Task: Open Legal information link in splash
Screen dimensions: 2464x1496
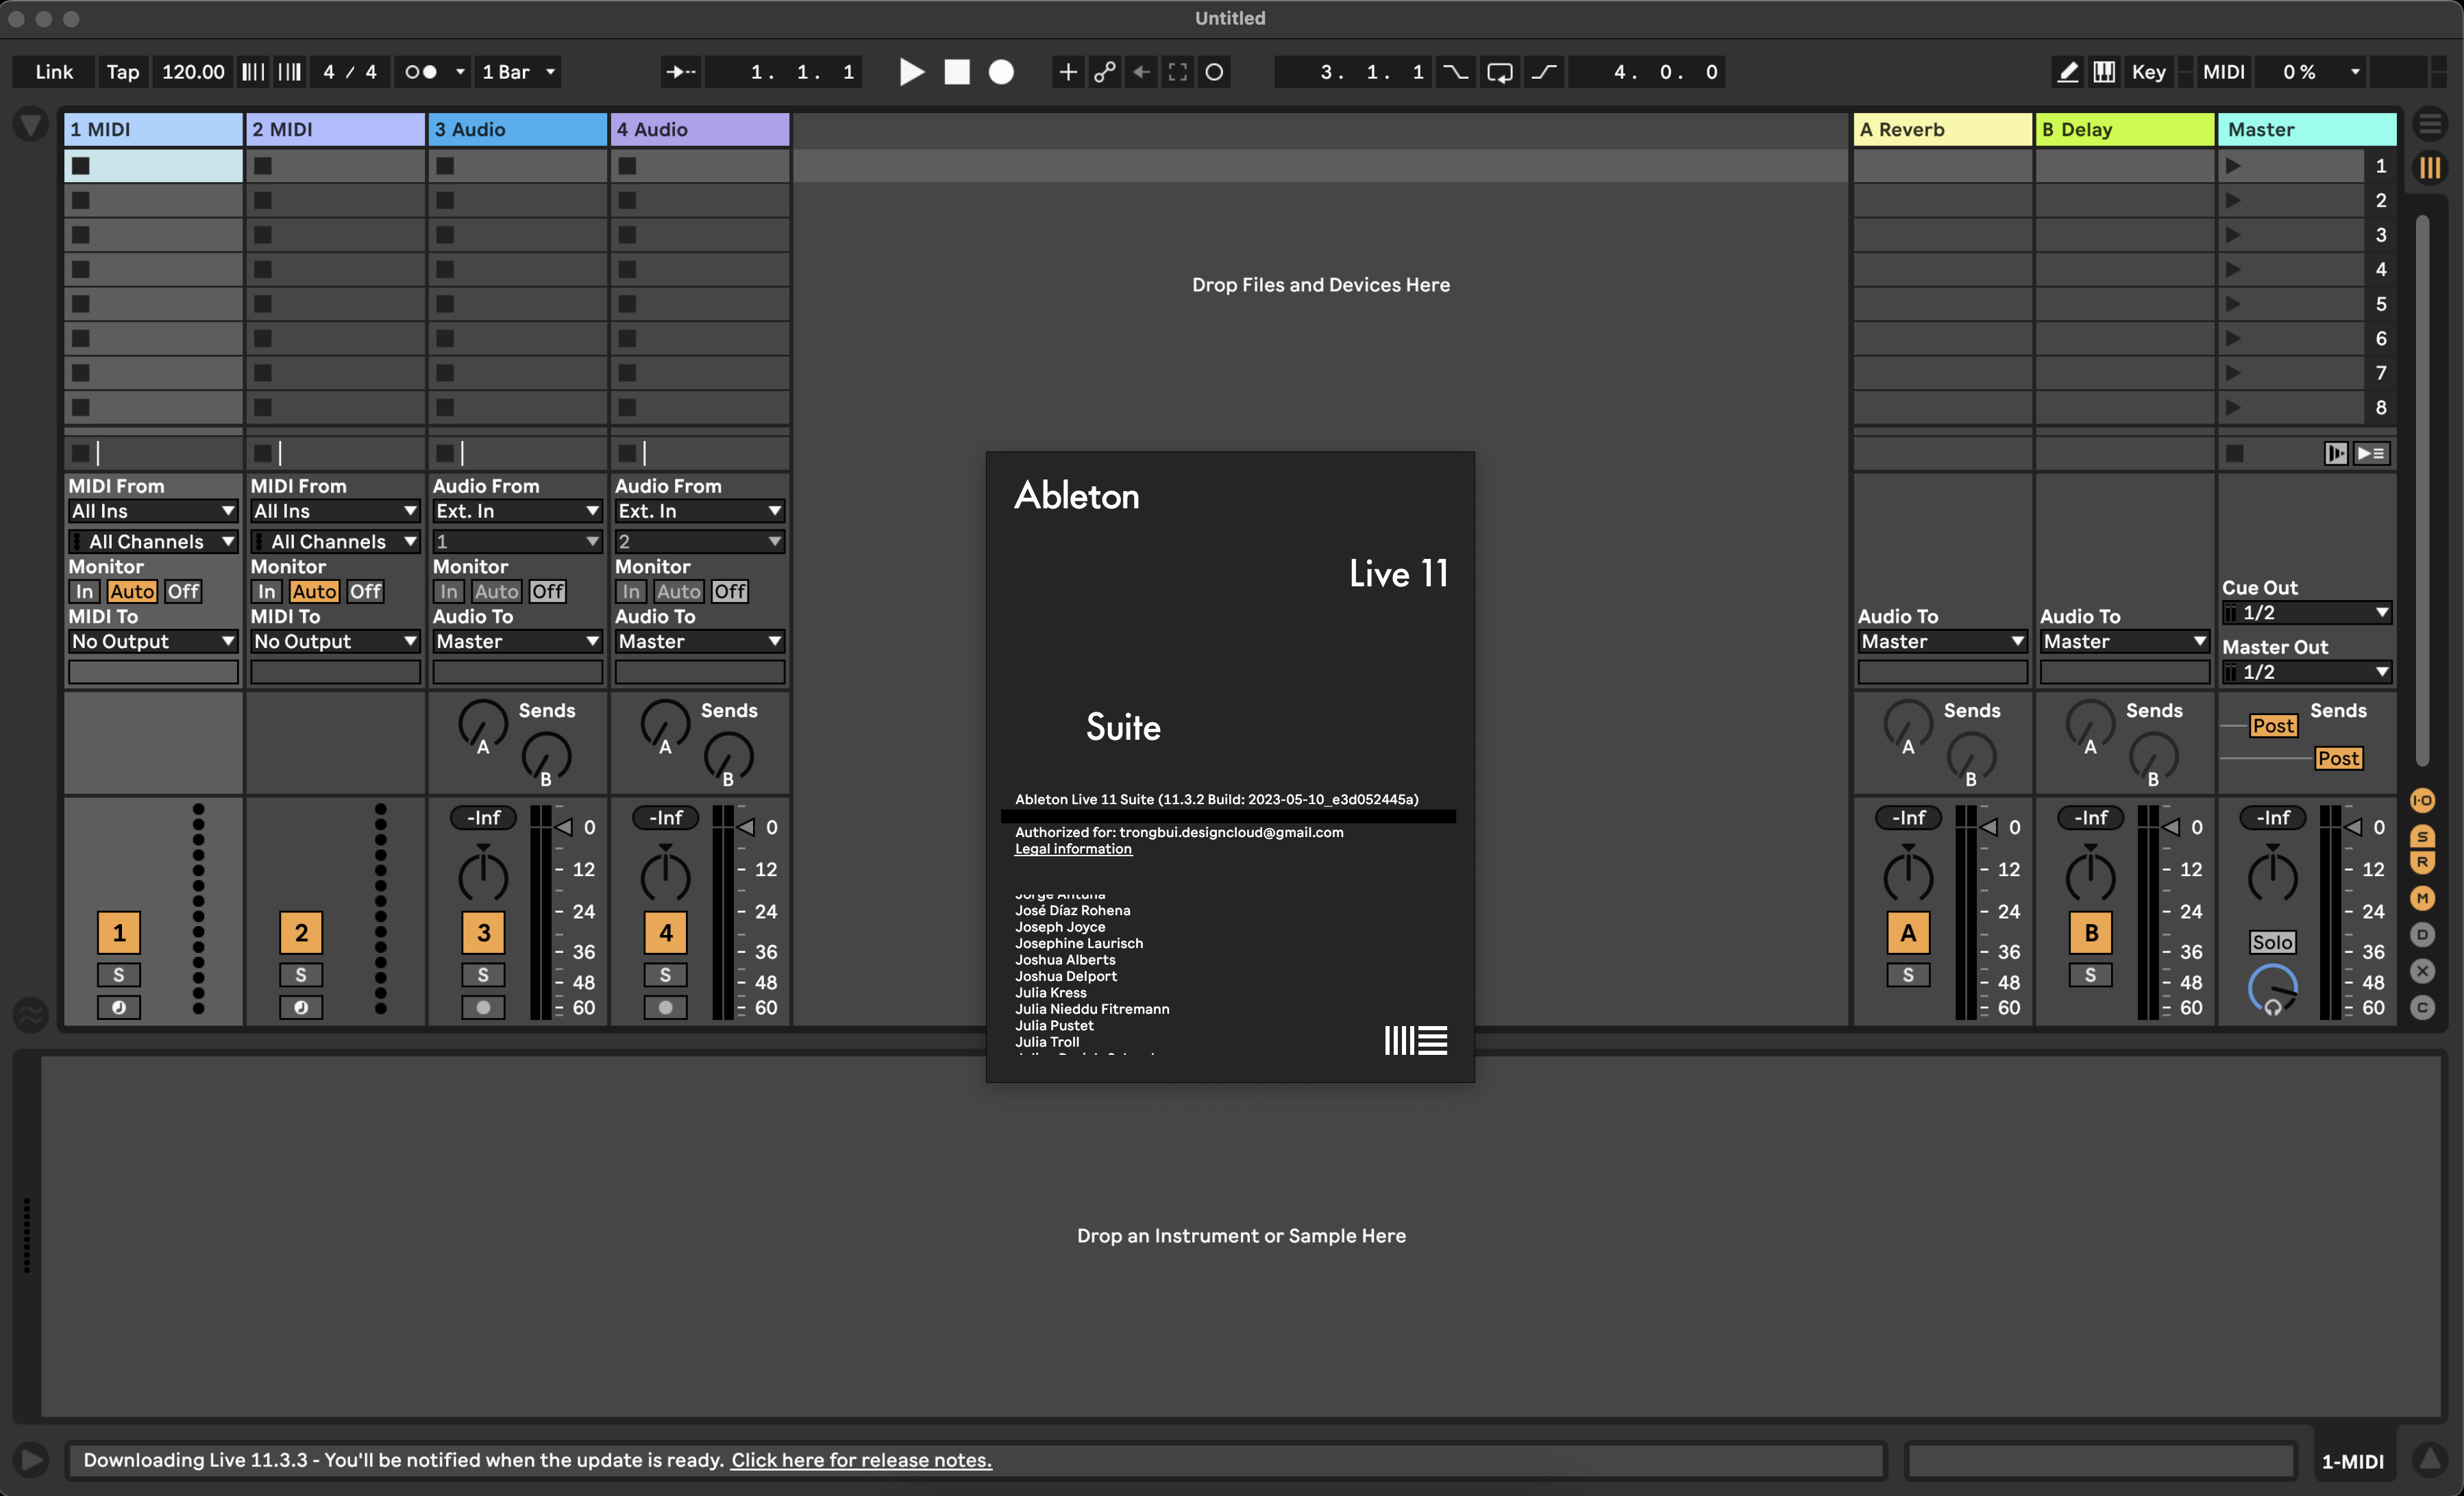Action: tap(1073, 849)
